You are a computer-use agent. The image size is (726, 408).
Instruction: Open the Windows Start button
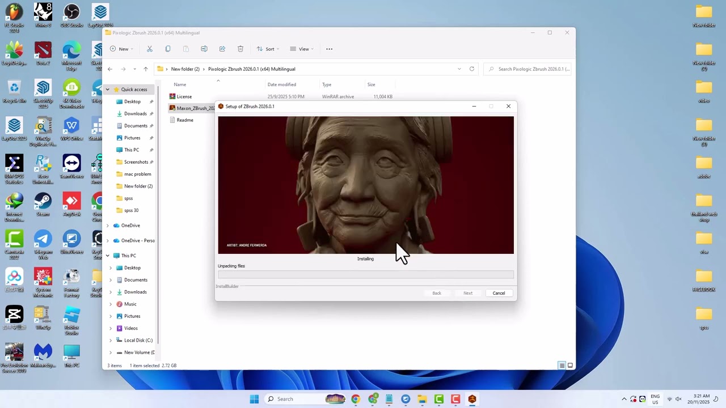click(x=254, y=399)
